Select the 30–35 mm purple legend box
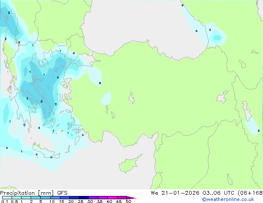The image size is (263, 203). pos(93,198)
